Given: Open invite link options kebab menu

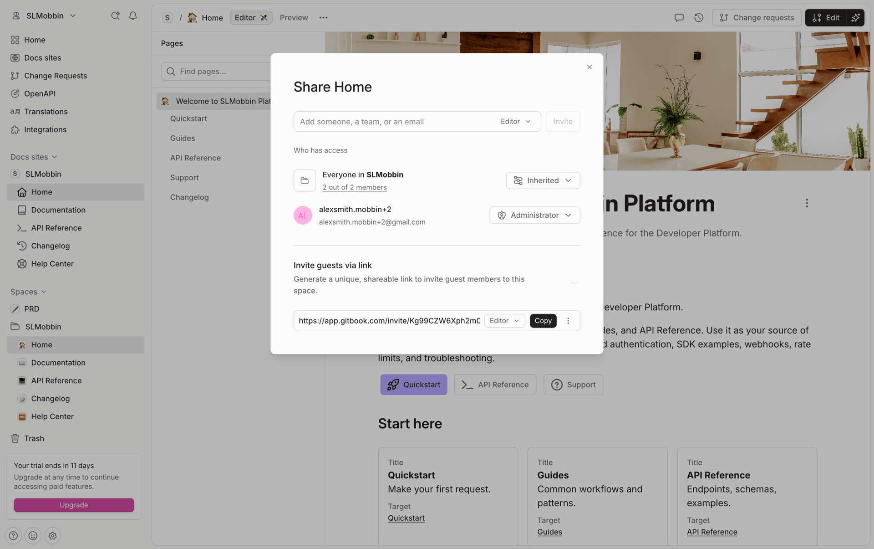Looking at the screenshot, I should pyautogui.click(x=568, y=321).
